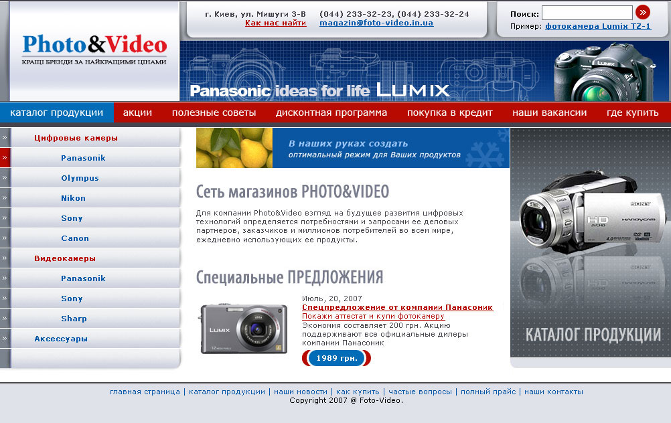The height and width of the screenshot is (423, 671).
Task: Open the Lumix camera product thumbnail
Action: coord(242,329)
